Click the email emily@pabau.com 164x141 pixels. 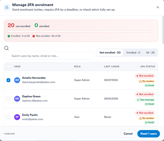(x=33, y=119)
